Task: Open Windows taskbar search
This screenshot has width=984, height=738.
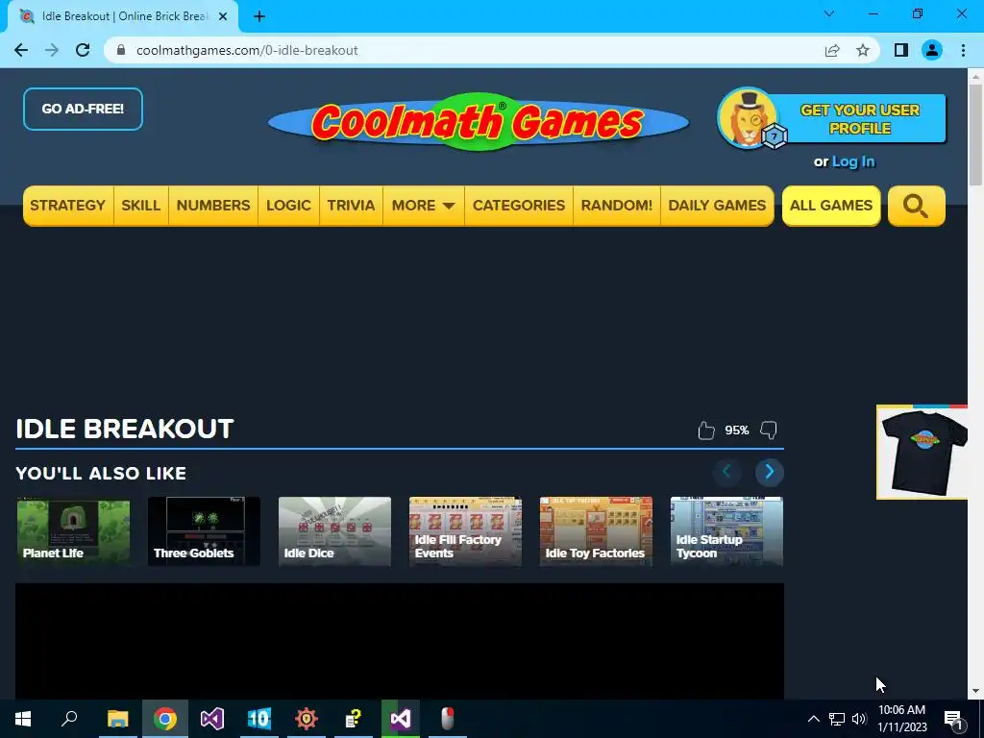Action: pyautogui.click(x=69, y=719)
